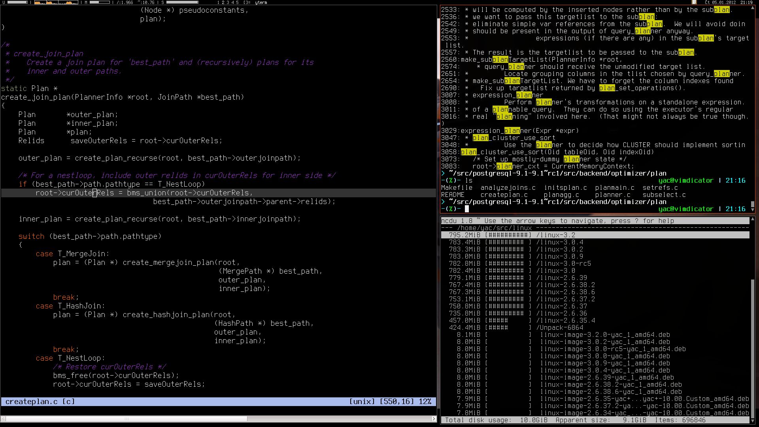Screen dimensions: 759x427
Task: Click the ~:10.7G home disk indicator
Action: pyautogui.click(x=146, y=2)
